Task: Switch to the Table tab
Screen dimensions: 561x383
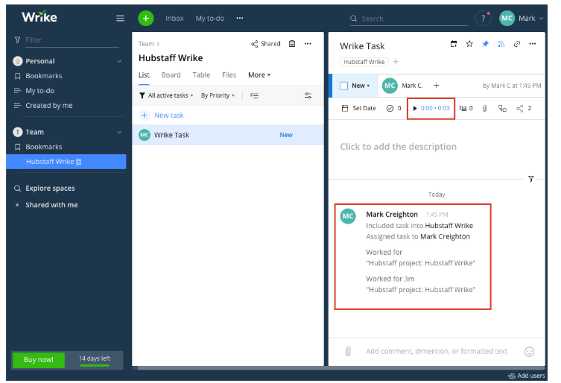Action: [201, 75]
